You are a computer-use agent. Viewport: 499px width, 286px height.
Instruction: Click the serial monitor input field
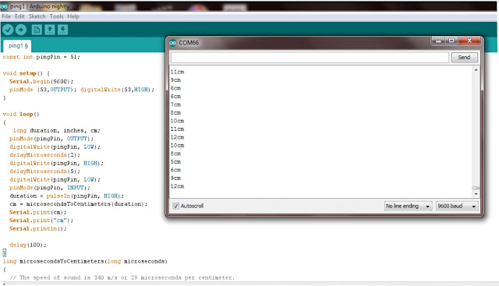pos(310,58)
